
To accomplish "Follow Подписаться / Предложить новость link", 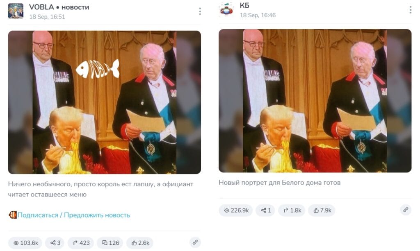I will [74, 215].
